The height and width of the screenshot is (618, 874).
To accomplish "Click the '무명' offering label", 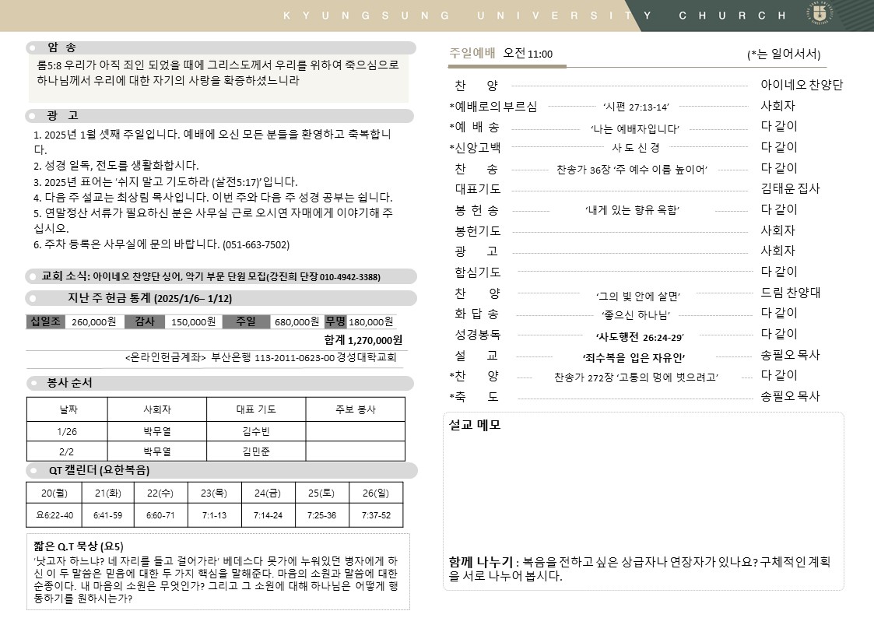I will coord(335,321).
